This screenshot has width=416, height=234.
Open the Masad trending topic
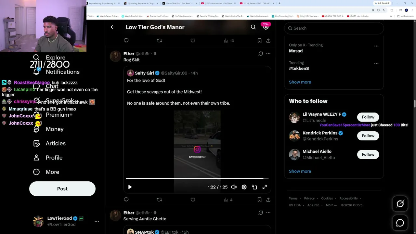coord(296,51)
